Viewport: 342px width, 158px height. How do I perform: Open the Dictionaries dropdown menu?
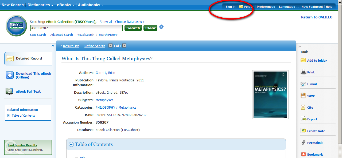click(40, 5)
